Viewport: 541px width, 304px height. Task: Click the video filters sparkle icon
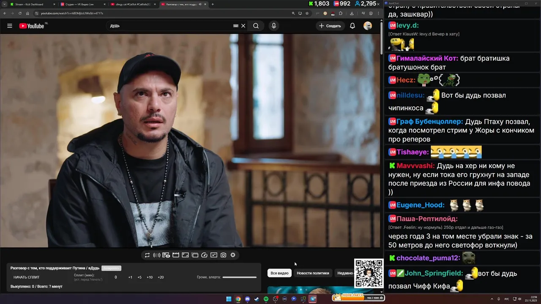(x=214, y=255)
